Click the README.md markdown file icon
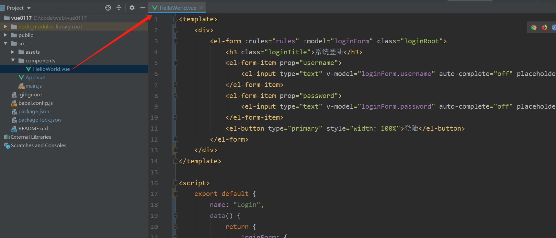Screen dimensions: 556x238 pos(14,129)
